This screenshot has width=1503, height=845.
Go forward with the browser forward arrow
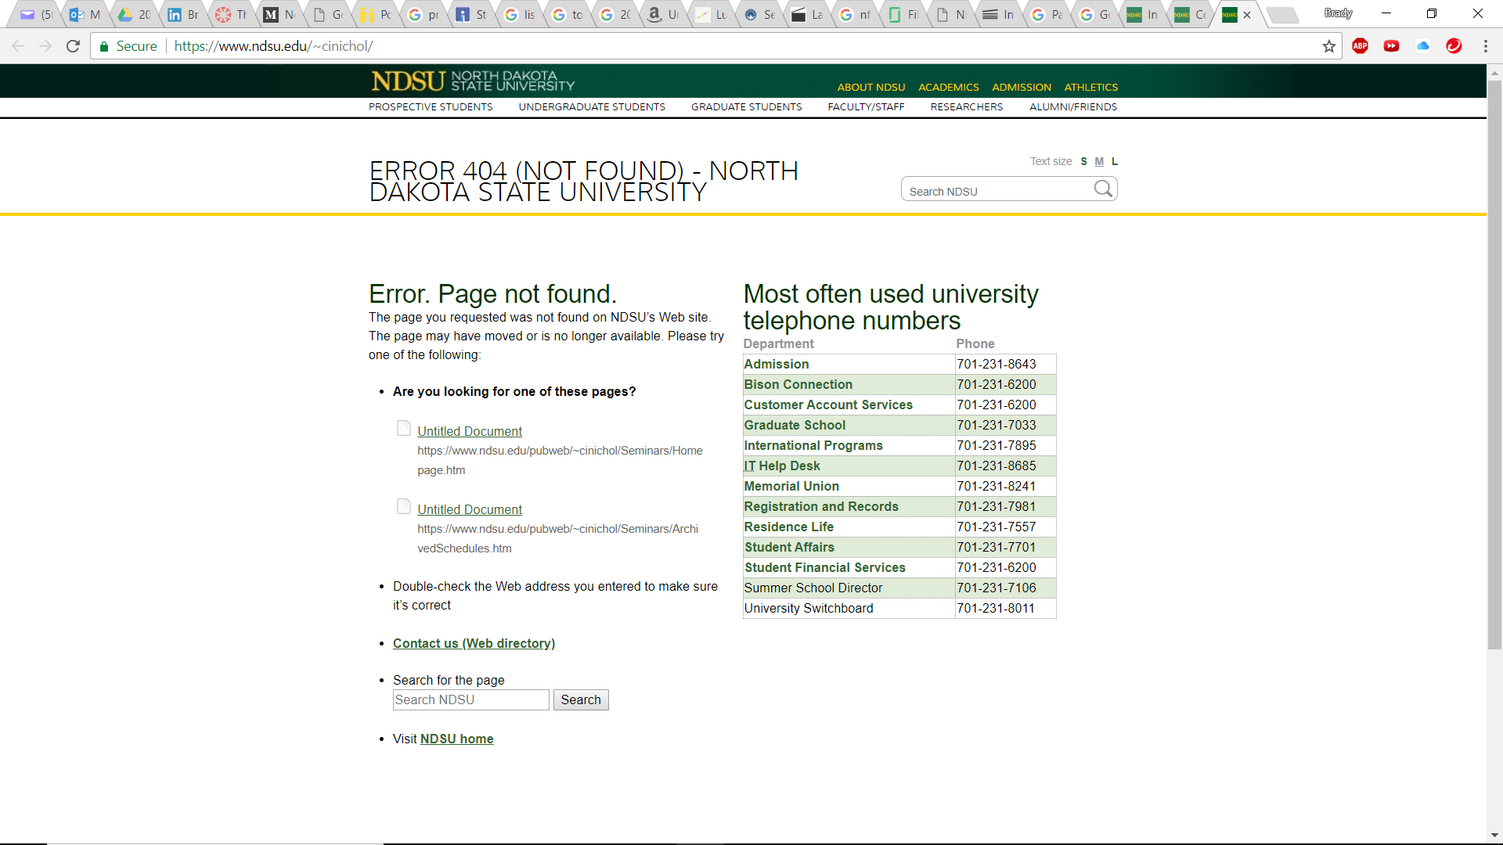[x=45, y=46]
